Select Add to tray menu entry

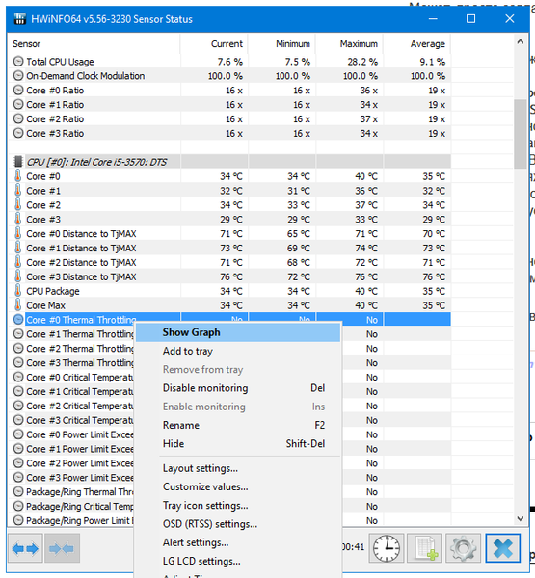[x=237, y=351]
